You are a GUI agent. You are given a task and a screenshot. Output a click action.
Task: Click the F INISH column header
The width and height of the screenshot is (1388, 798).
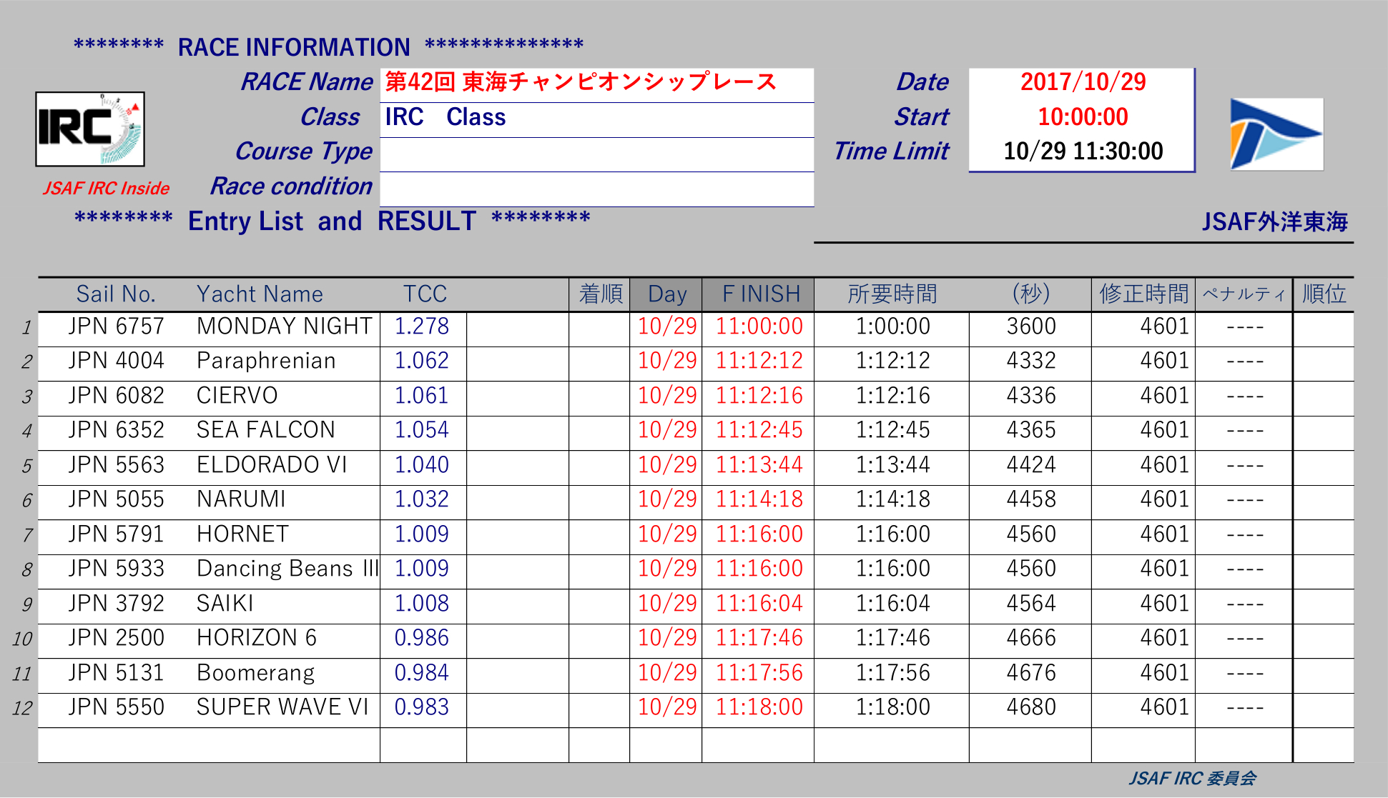coord(759,294)
